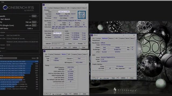
Task: Switch to SPD tab in top CPU-Z window
Action: pyautogui.click(x=68, y=8)
